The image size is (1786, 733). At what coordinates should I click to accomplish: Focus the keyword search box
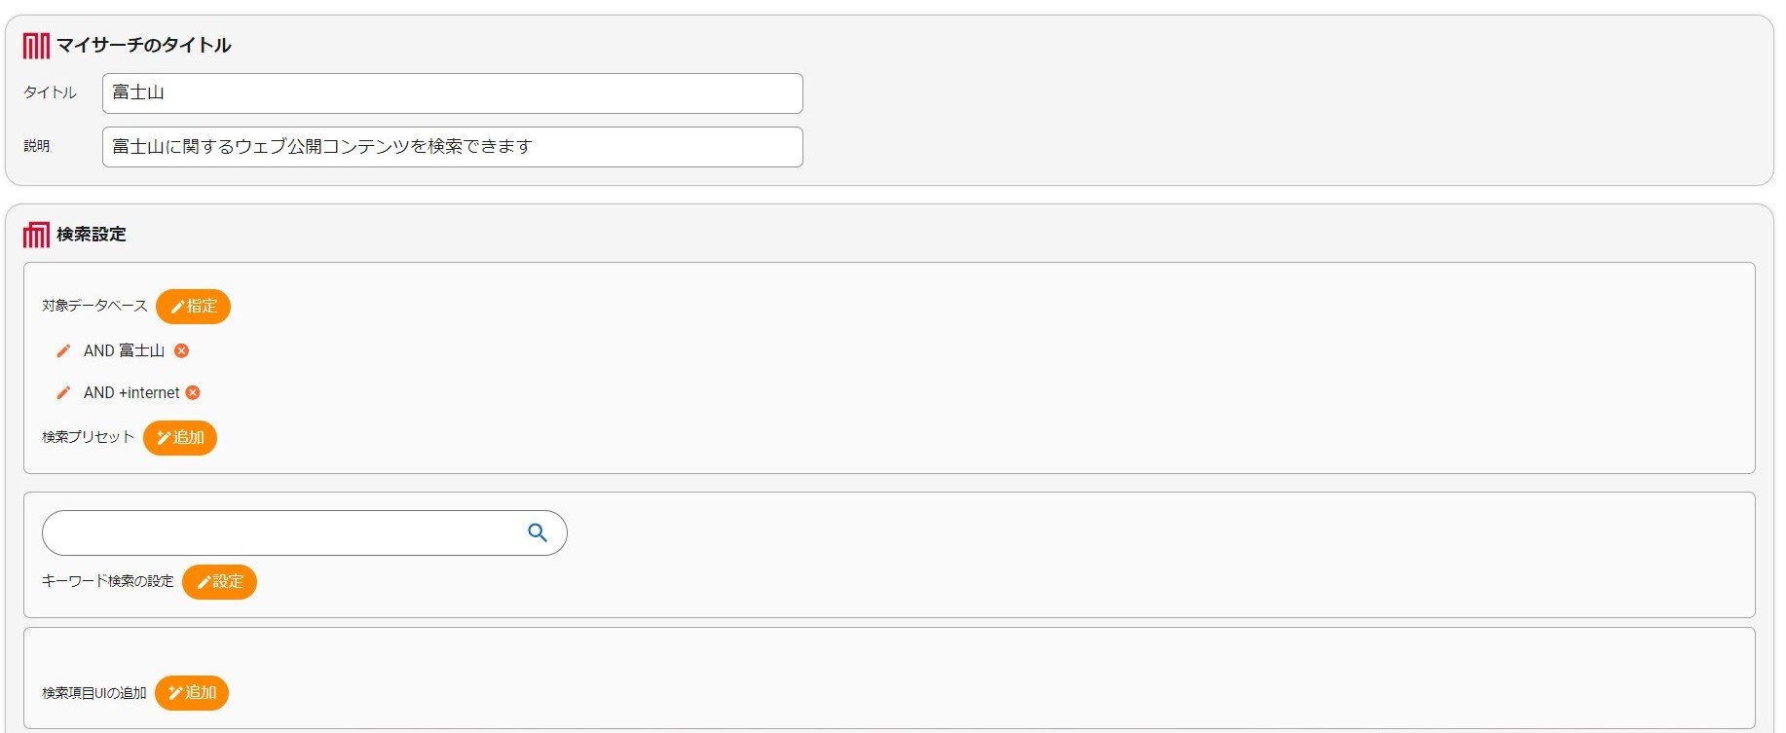click(282, 532)
